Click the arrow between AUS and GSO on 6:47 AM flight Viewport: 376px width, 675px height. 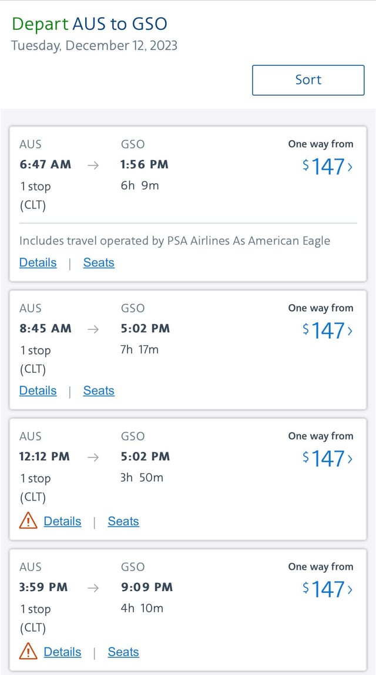click(95, 166)
